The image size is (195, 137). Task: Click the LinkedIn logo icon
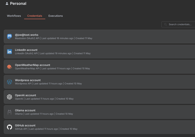point(10,51)
